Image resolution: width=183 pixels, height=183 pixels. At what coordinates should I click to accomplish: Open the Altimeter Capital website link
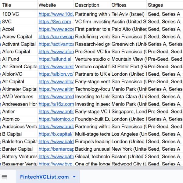tap(56, 89)
